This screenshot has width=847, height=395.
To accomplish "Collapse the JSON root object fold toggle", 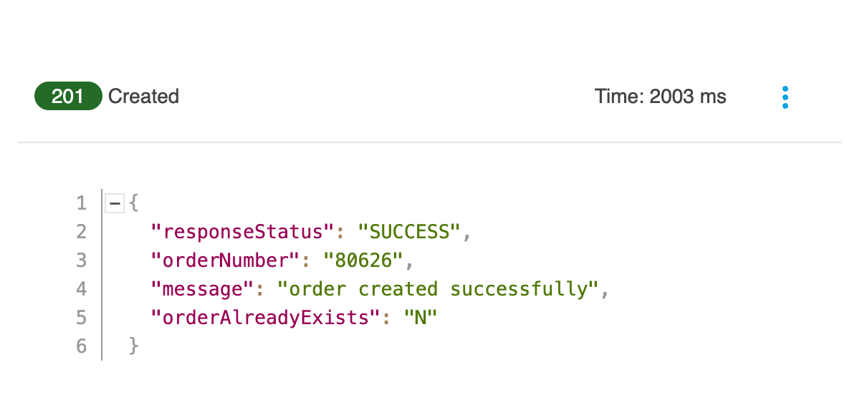I will click(115, 203).
